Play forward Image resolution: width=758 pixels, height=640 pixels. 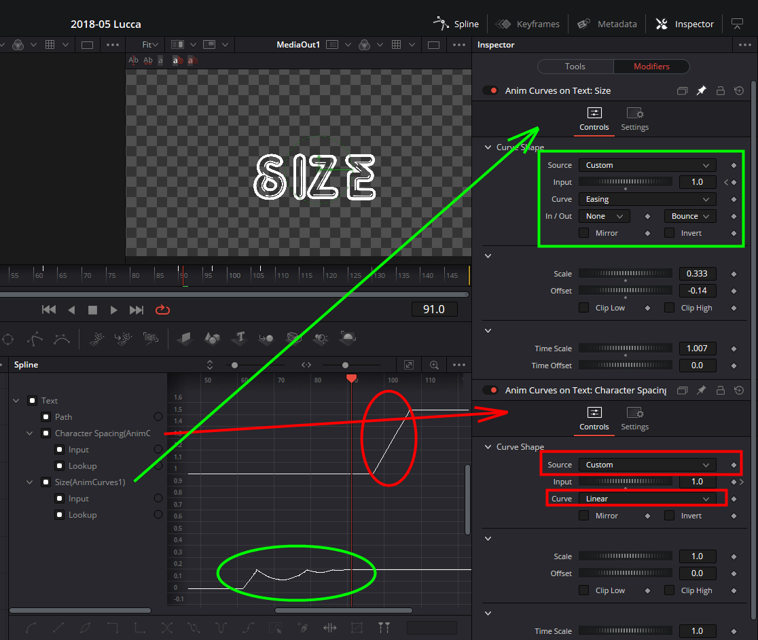pyautogui.click(x=113, y=310)
